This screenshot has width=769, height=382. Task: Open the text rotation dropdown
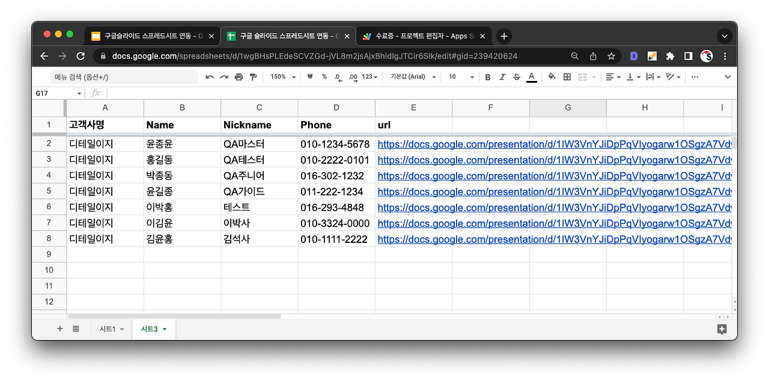point(673,77)
